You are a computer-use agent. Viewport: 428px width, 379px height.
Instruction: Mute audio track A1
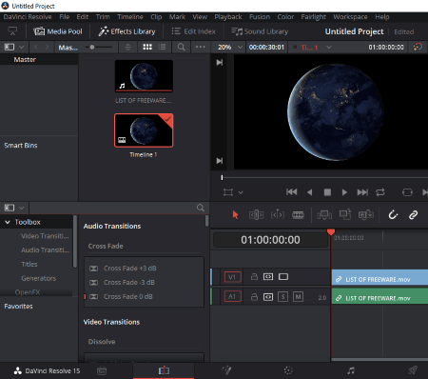point(298,297)
